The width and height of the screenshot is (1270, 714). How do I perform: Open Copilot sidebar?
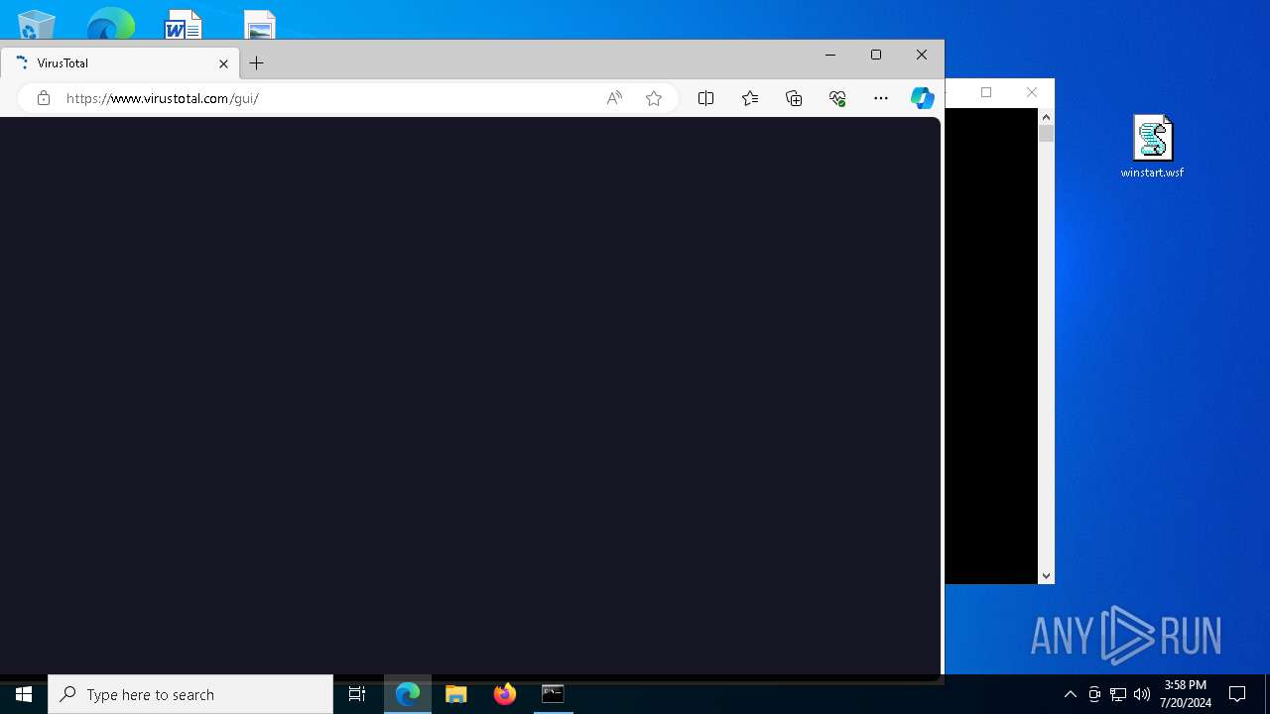pos(923,97)
